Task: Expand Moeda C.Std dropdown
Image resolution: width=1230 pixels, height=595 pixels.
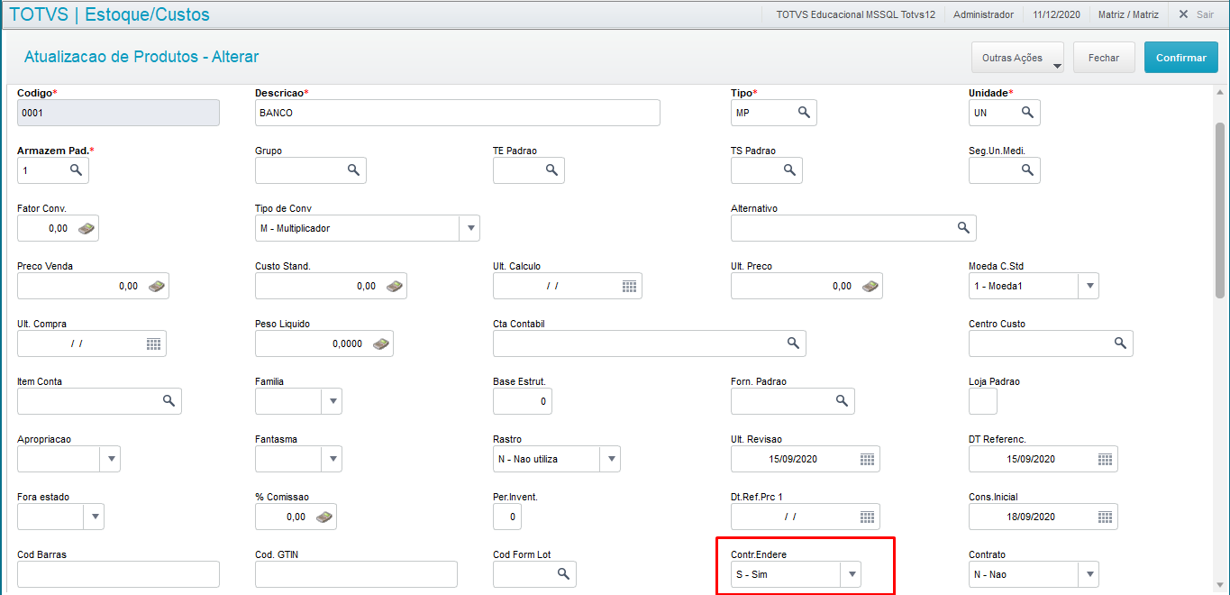Action: pos(1089,286)
